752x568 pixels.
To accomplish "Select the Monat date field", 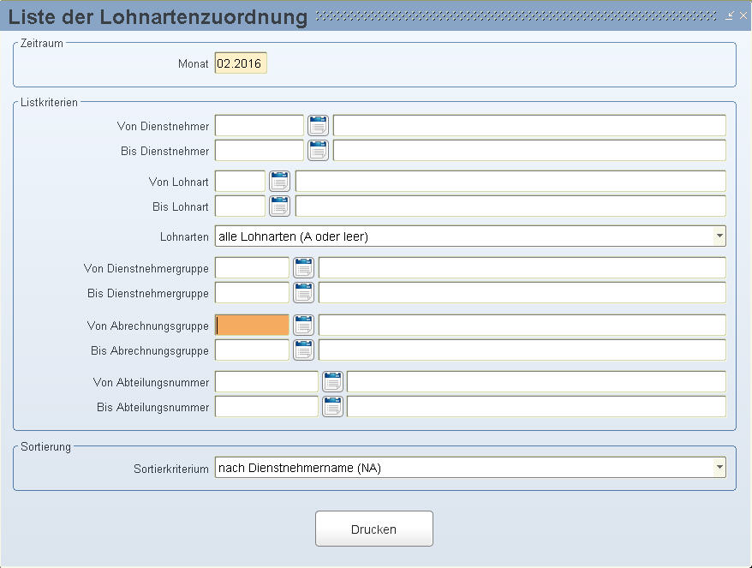I will click(241, 63).
